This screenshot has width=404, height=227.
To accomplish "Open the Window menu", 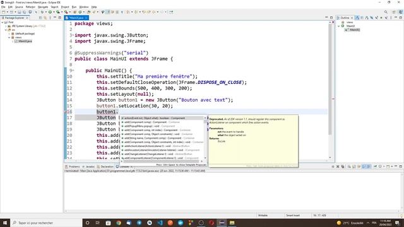I will pos(84,7).
